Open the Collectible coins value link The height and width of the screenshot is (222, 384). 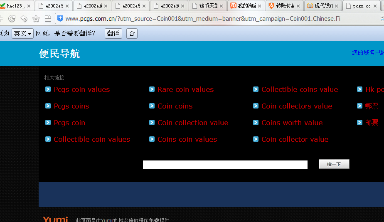(299, 89)
